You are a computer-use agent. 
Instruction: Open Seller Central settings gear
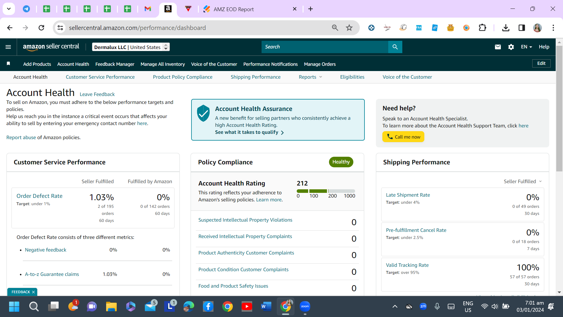pyautogui.click(x=511, y=47)
